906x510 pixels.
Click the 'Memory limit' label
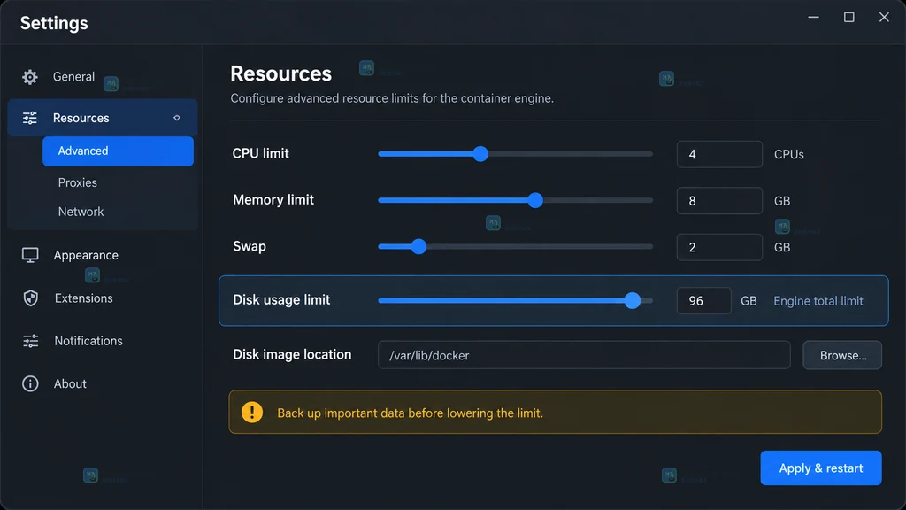(273, 199)
